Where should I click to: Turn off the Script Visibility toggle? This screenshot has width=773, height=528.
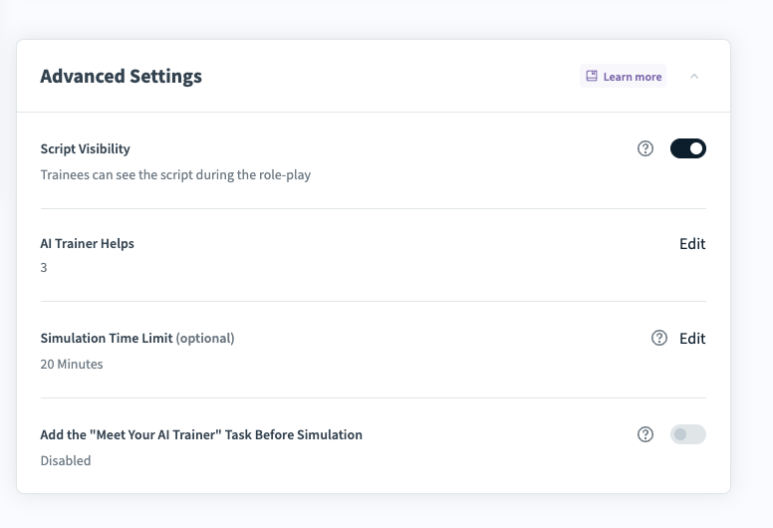point(688,148)
